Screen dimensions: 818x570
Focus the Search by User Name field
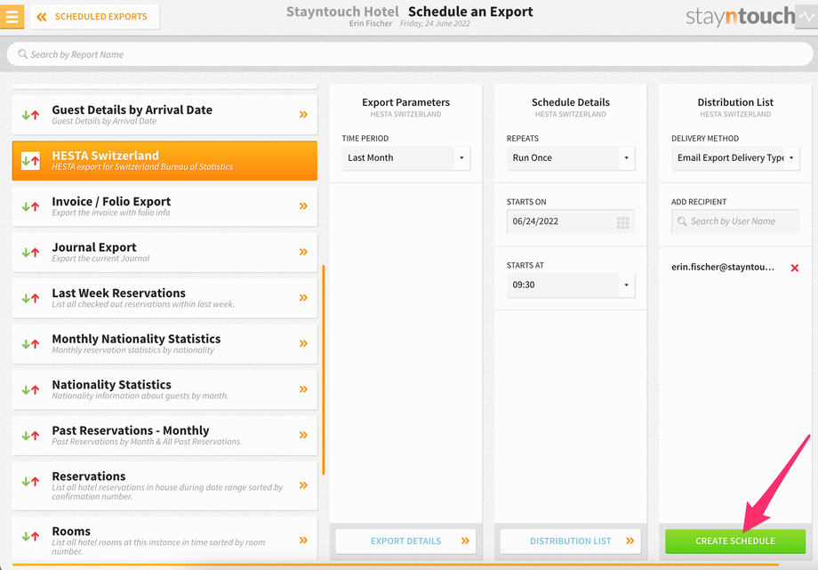point(735,221)
